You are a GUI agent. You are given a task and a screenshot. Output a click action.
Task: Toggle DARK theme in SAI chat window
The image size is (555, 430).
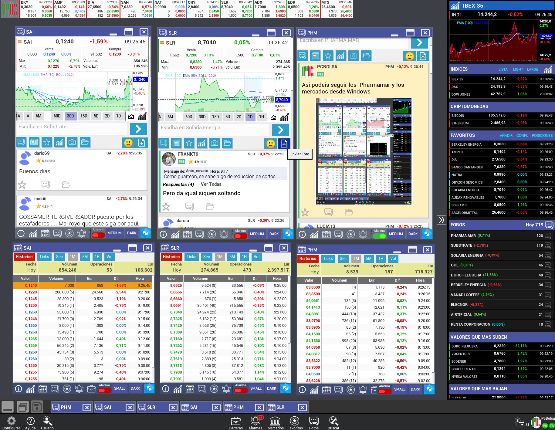[132, 233]
